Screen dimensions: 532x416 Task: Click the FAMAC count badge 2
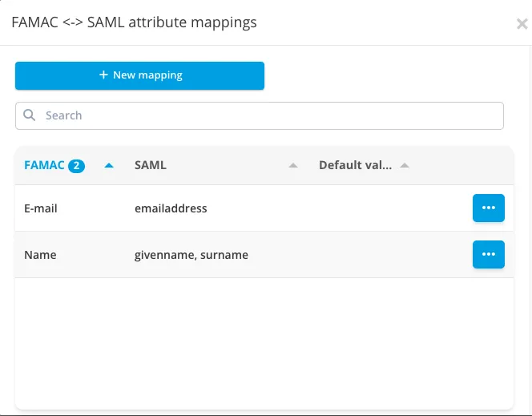point(76,166)
